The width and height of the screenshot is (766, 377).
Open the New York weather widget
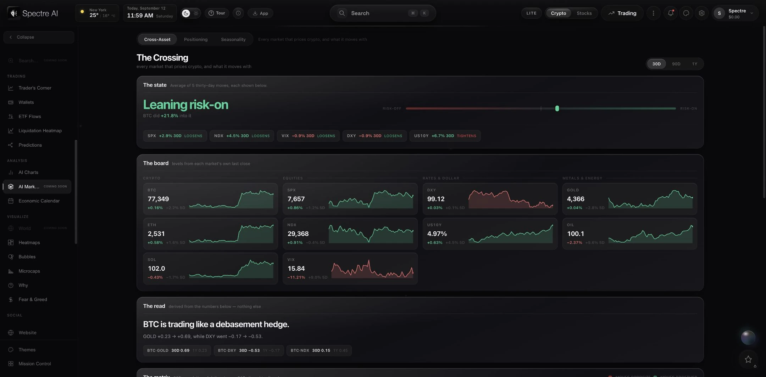tap(97, 13)
